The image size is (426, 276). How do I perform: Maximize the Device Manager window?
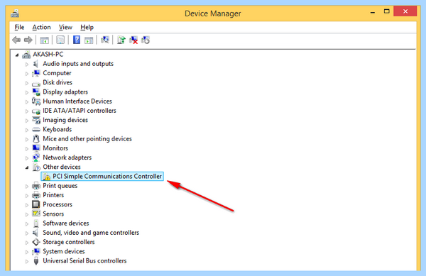coord(387,11)
